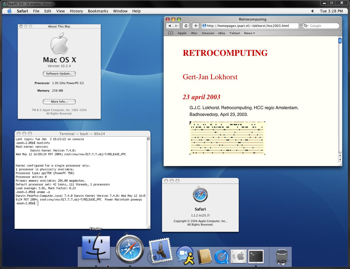This screenshot has width=350, height=269.
Task: Click the Terminal scrollback toggle icon
Action: coord(148,139)
